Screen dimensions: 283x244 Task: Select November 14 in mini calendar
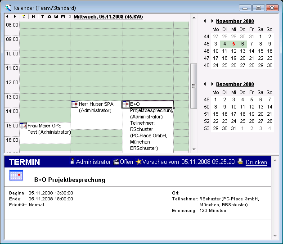(252, 51)
